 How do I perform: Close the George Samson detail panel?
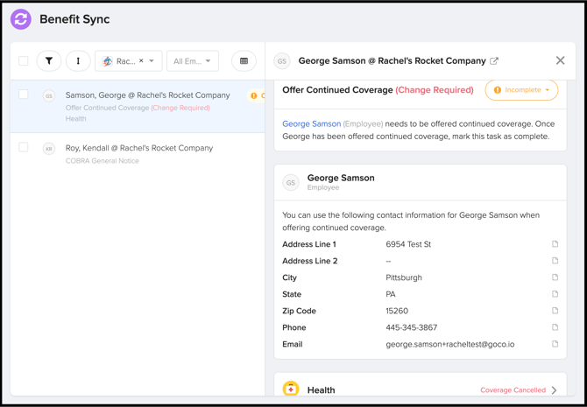(x=560, y=60)
